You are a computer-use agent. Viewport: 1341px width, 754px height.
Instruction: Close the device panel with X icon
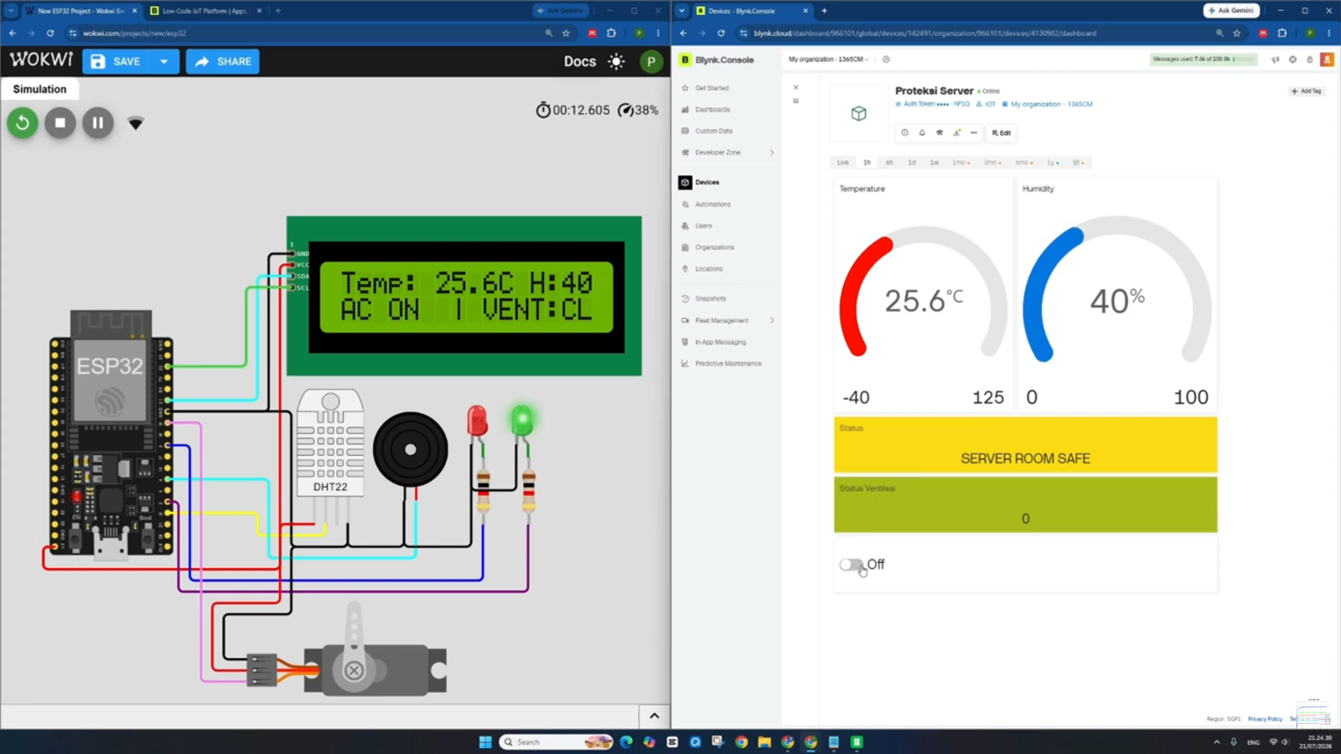tap(796, 87)
